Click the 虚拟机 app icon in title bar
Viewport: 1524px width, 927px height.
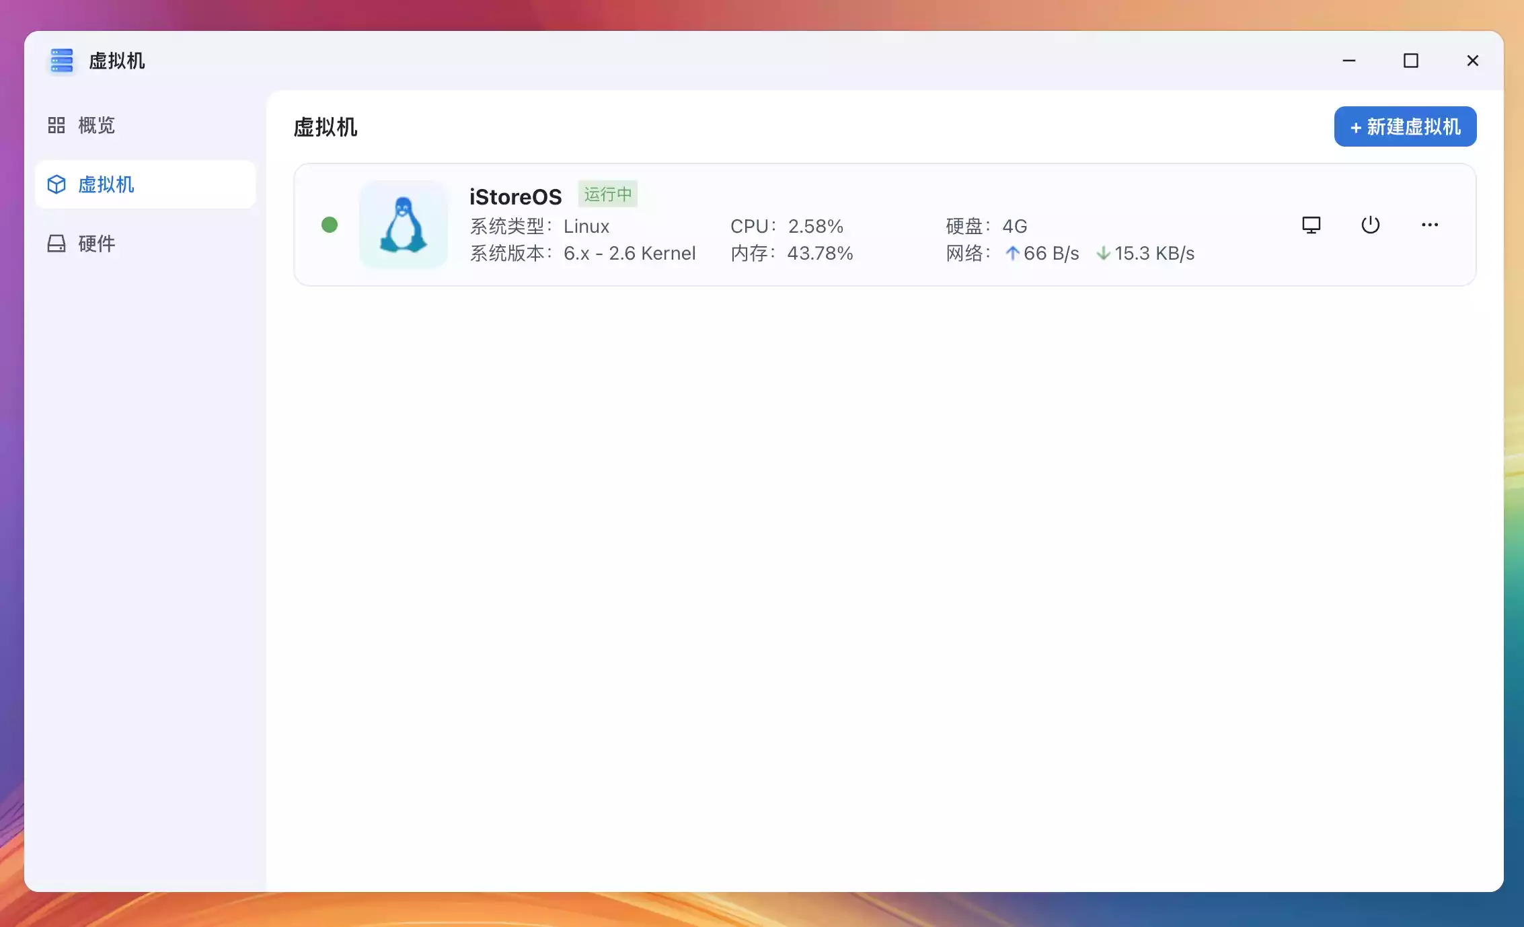pyautogui.click(x=61, y=61)
